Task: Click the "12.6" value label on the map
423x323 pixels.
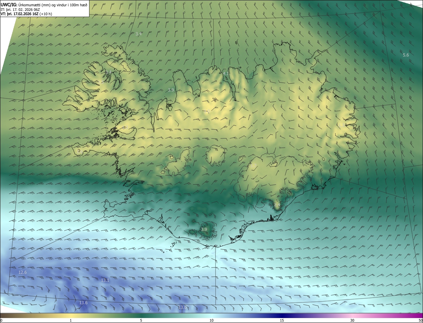Action: [22, 272]
